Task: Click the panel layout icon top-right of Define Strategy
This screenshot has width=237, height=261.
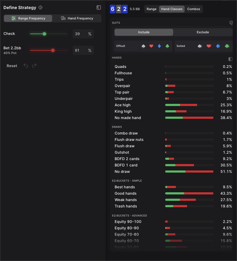Action: tap(98, 8)
